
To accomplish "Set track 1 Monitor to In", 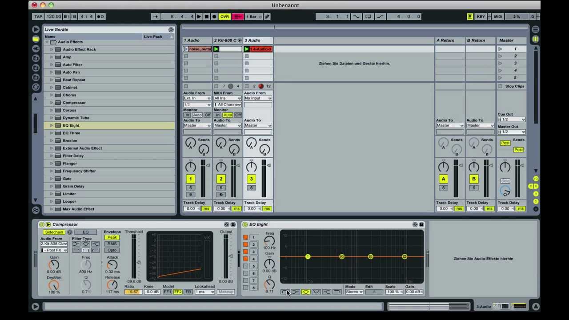I will [x=187, y=115].
